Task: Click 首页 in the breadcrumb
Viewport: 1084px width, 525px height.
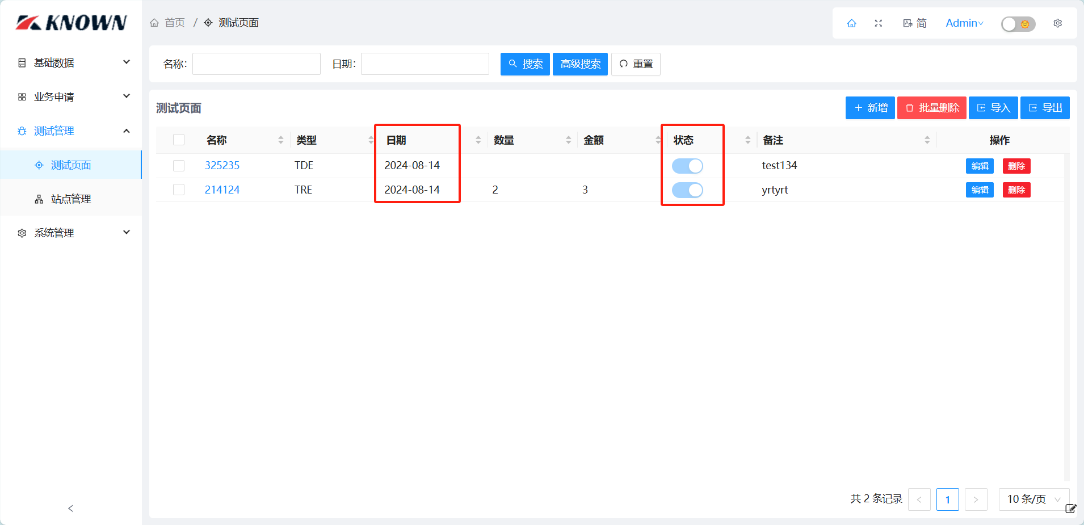Action: point(175,23)
